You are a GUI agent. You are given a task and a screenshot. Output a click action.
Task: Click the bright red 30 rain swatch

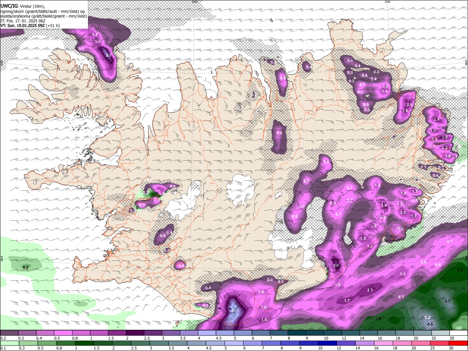pos(458,343)
